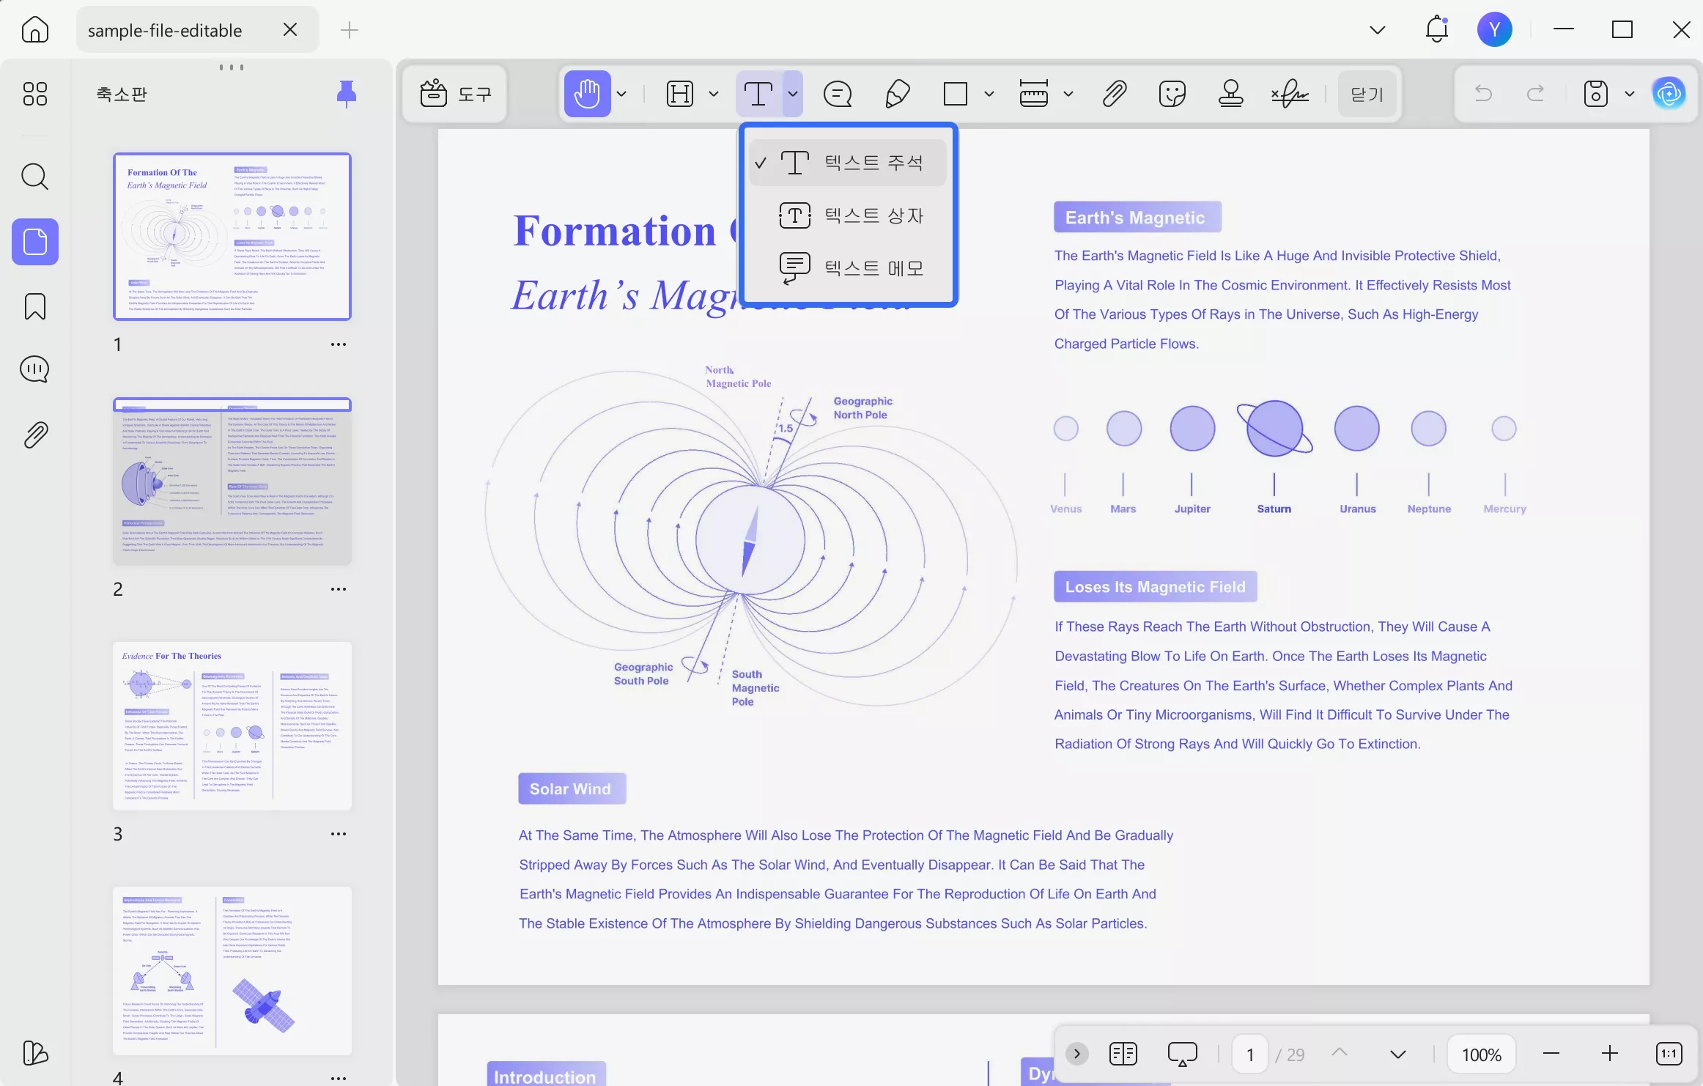Open the AI assistant icon
Viewport: 1703px width, 1086px height.
1669,93
